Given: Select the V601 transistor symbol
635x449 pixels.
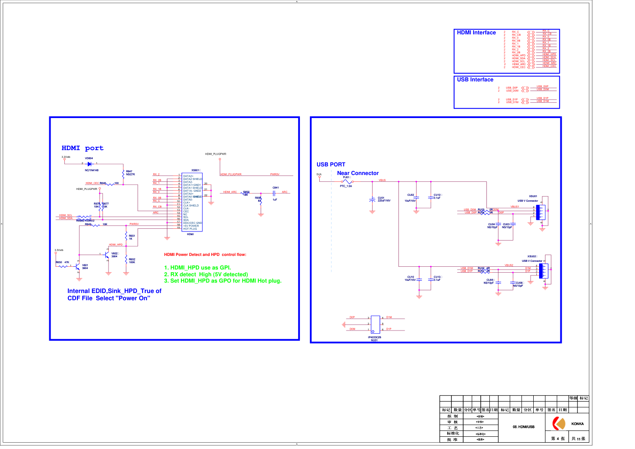Looking at the screenshot, I should [78, 267].
